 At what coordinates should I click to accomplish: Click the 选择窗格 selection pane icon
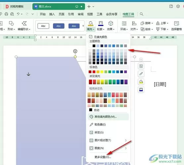(176, 23)
